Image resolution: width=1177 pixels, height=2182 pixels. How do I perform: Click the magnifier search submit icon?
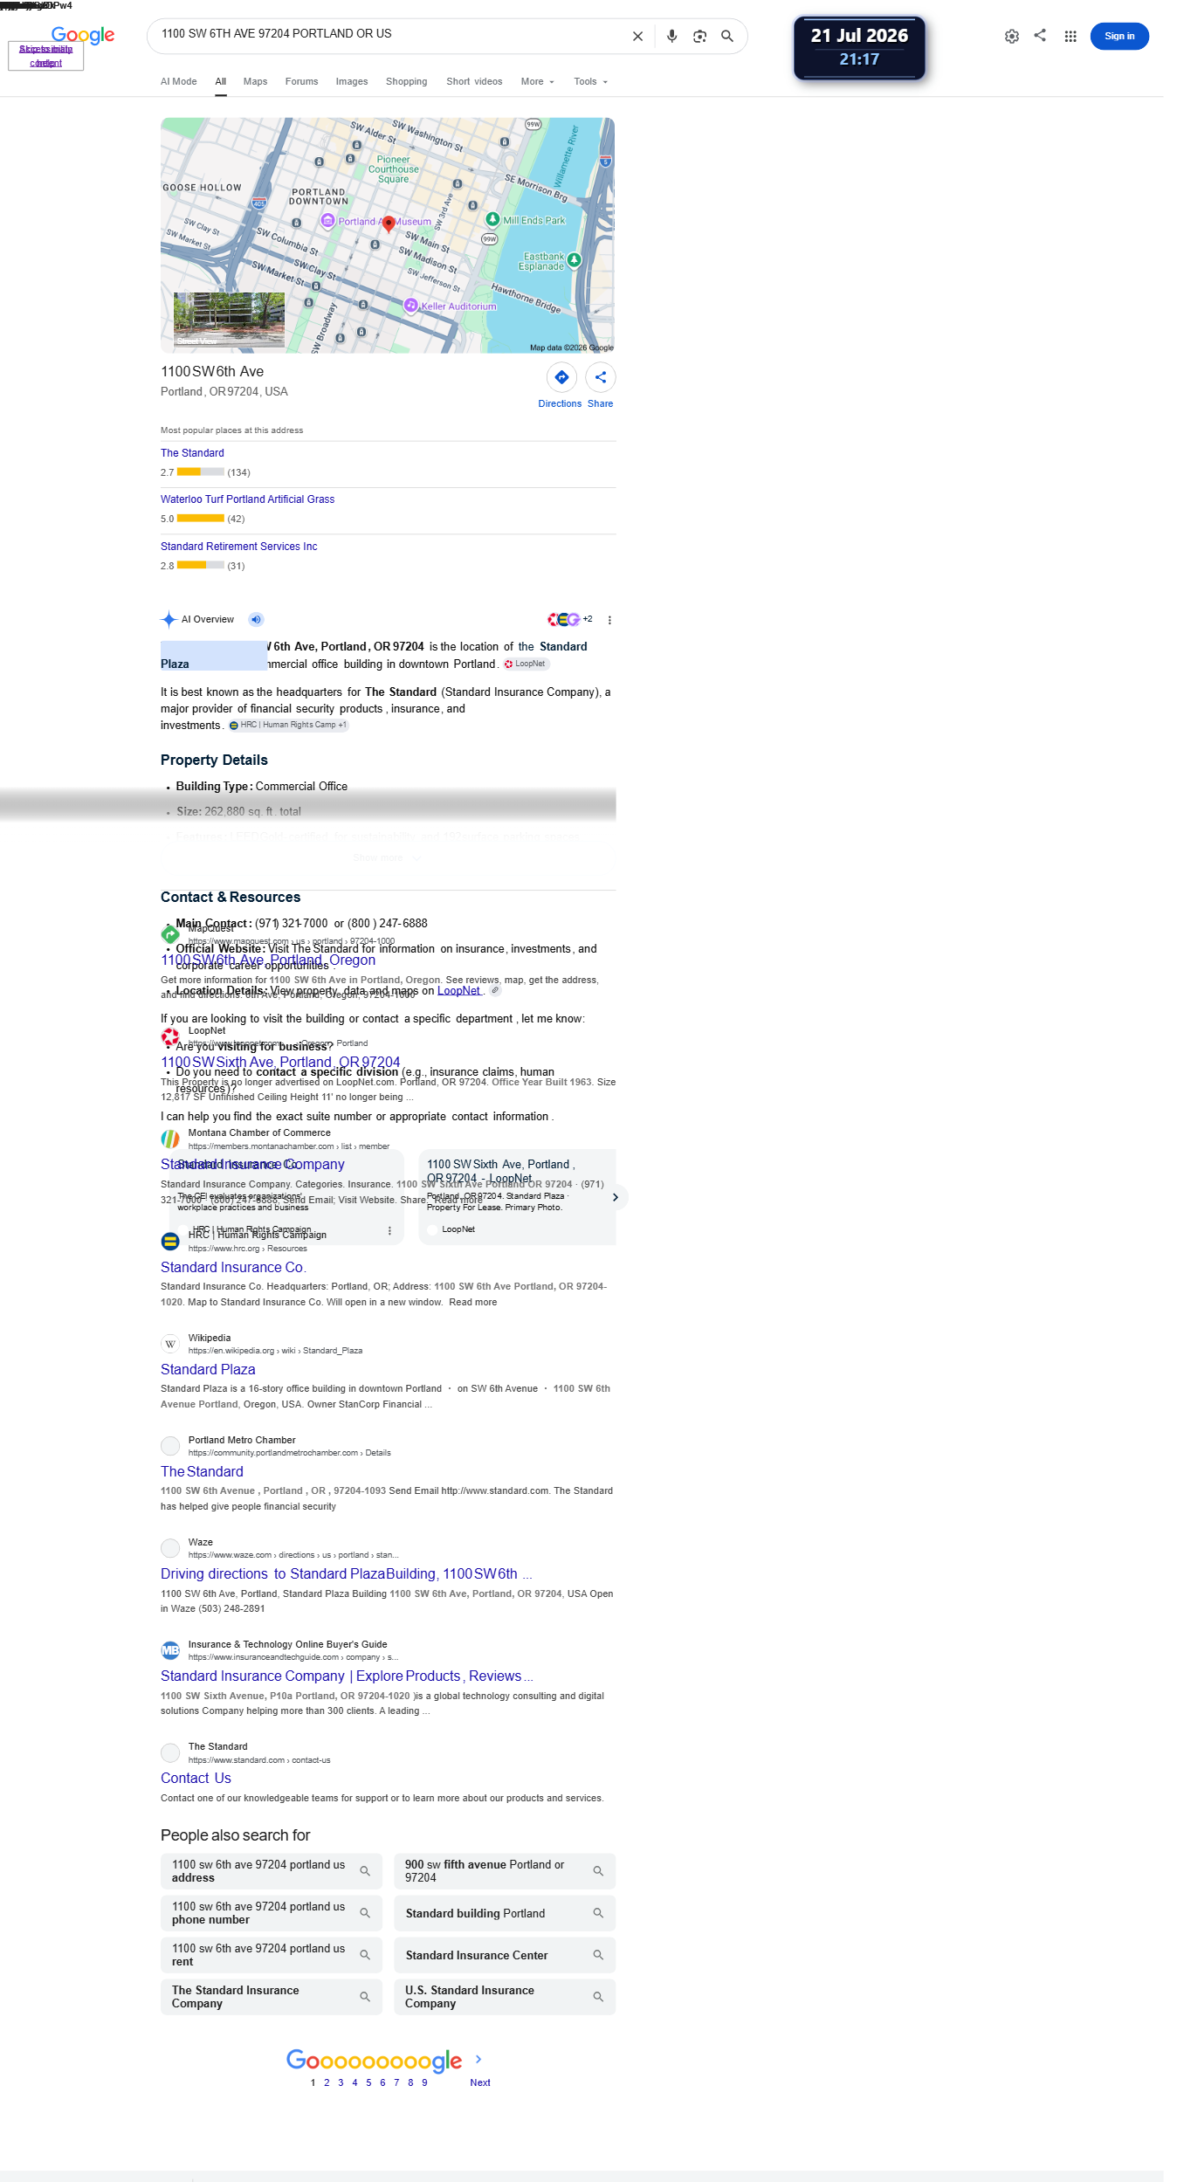[727, 37]
